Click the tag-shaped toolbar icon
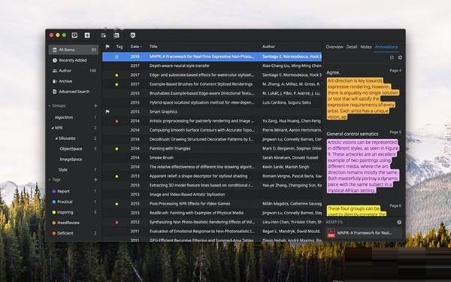 point(132,35)
